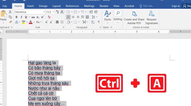This screenshot has height=106, width=191.
Task: Copy selection using Copy icon
Action: [10, 17]
